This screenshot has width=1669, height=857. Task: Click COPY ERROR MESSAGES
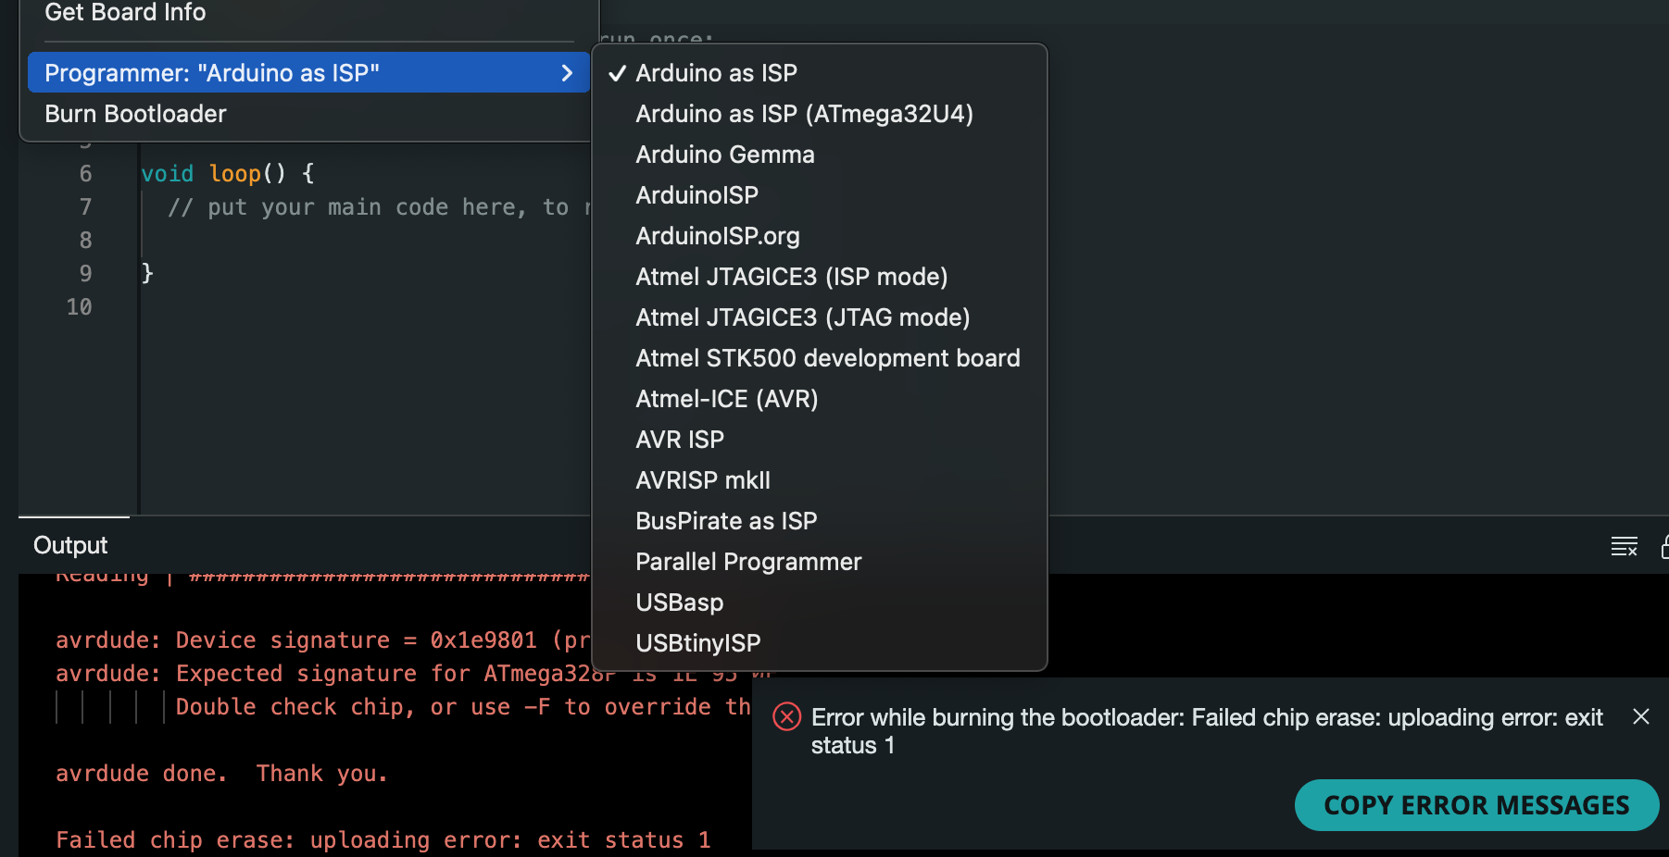tap(1475, 804)
